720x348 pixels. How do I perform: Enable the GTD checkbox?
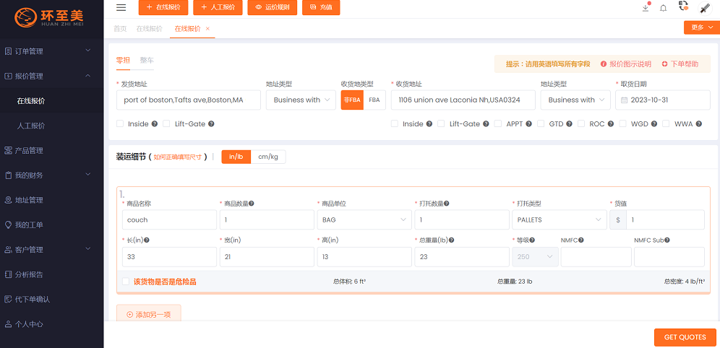point(541,124)
